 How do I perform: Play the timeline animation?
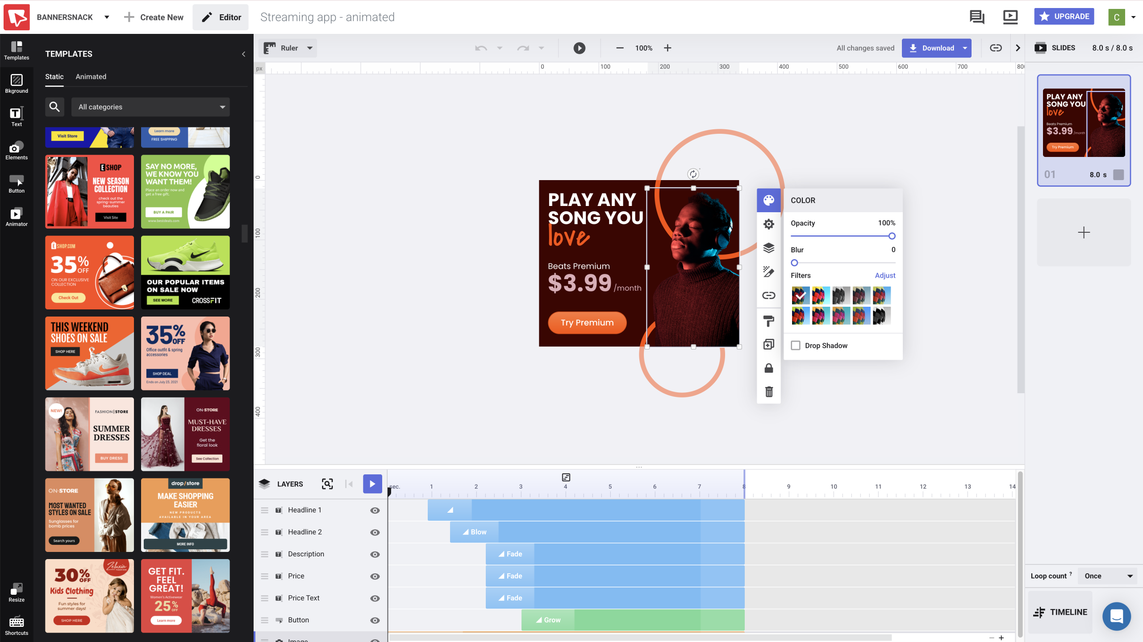pos(372,484)
